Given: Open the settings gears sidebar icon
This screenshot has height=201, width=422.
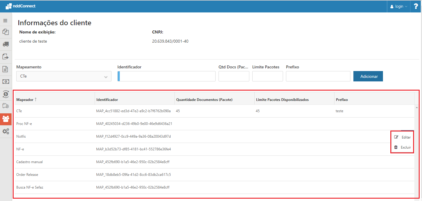Looking at the screenshot, I should point(6,131).
